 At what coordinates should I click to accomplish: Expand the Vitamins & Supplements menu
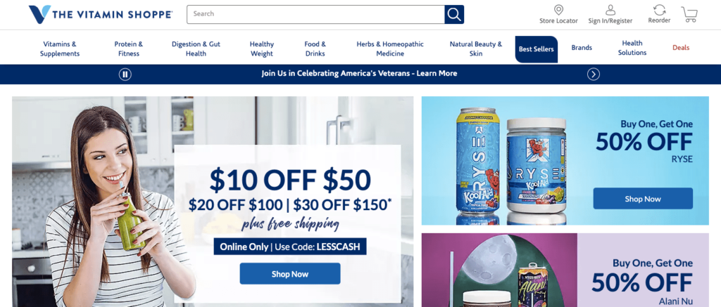tap(60, 48)
